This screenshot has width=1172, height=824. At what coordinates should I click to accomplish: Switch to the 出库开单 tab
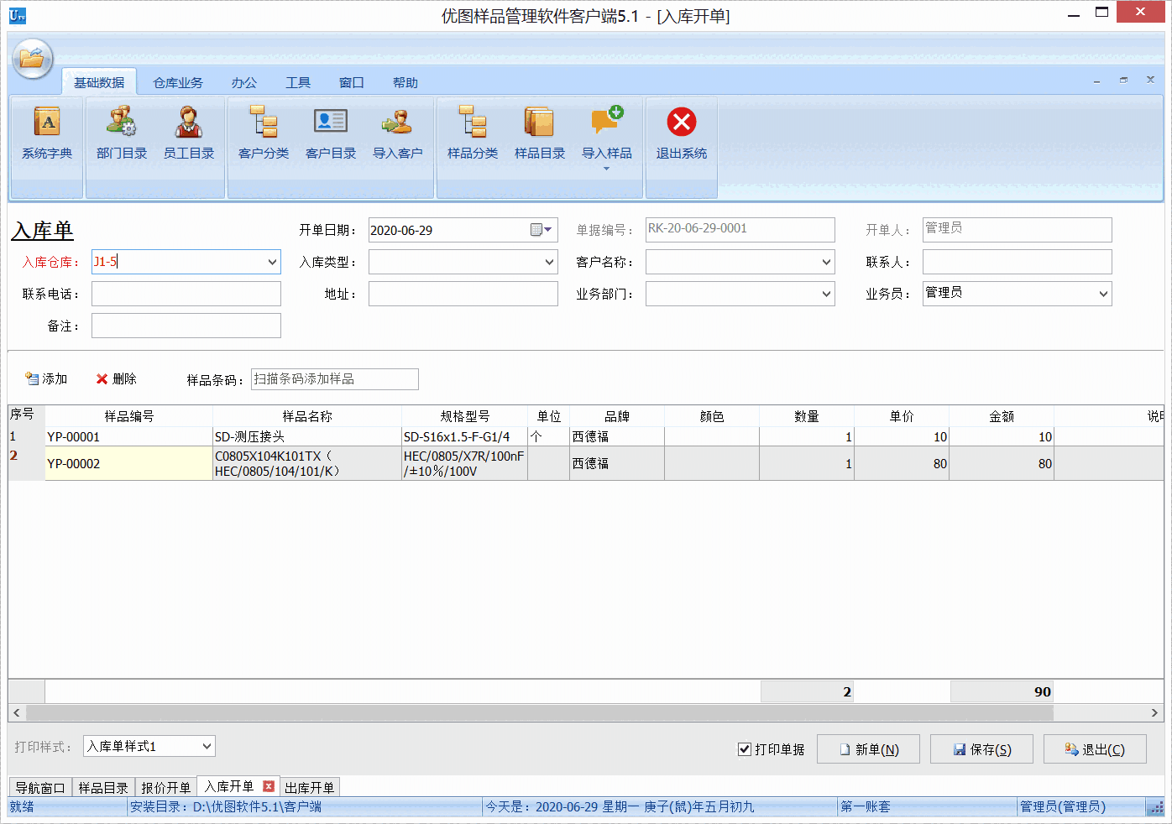pyautogui.click(x=310, y=786)
